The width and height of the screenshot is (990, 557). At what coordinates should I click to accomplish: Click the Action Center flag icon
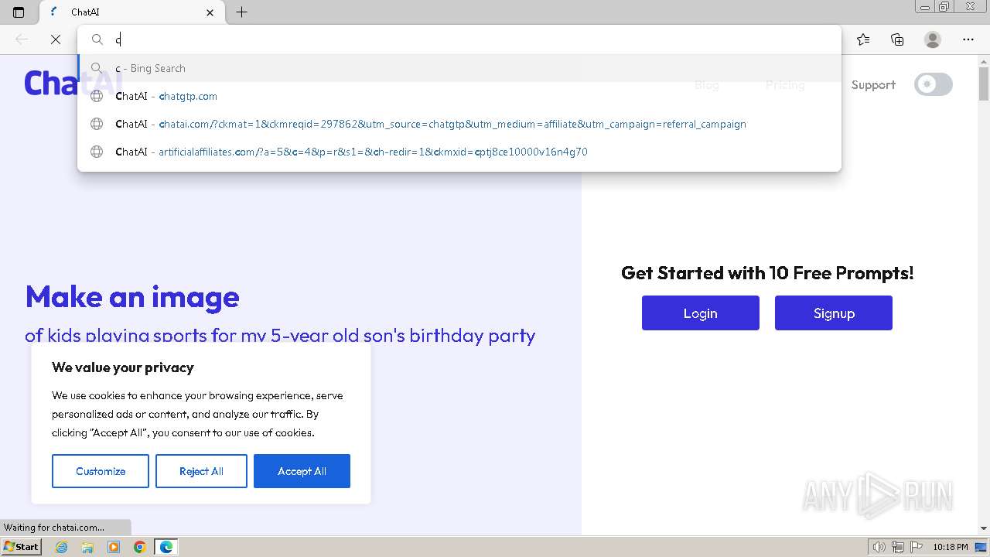tap(916, 547)
